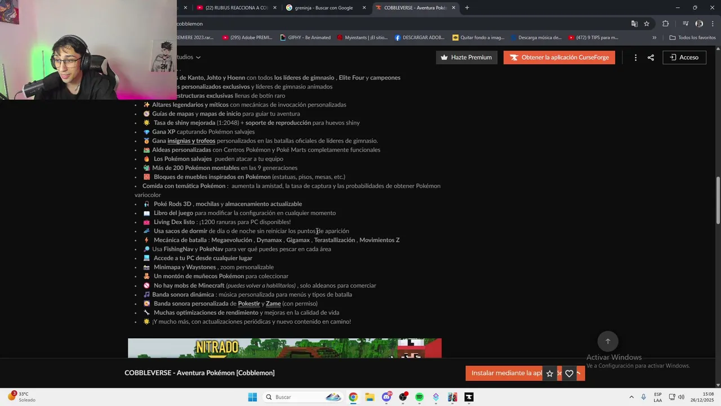Open Spotify from the taskbar
721x406 pixels.
click(419, 397)
